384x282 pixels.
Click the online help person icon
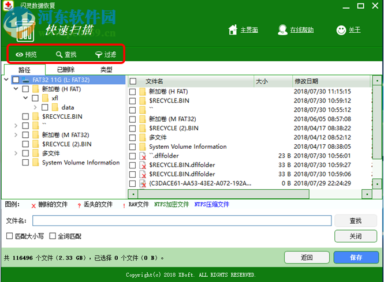coord(282,30)
